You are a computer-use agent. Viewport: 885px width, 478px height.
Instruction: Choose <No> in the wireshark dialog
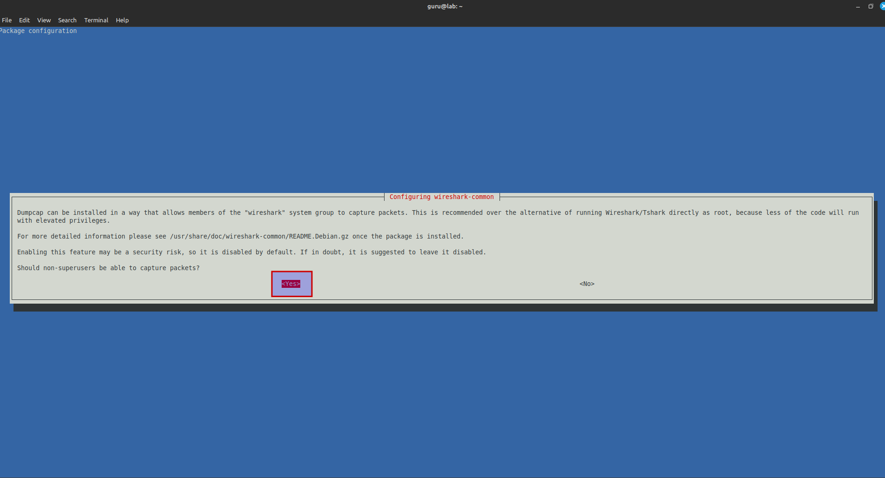click(x=587, y=284)
